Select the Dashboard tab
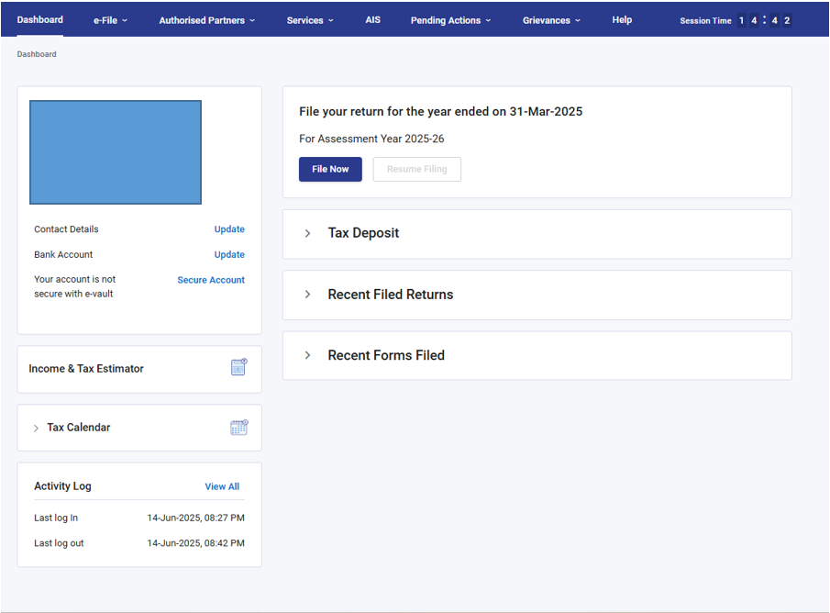The image size is (830, 613). pyautogui.click(x=40, y=20)
